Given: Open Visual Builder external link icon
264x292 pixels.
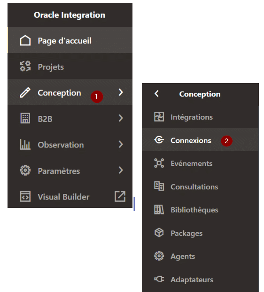Looking at the screenshot, I should (x=120, y=196).
